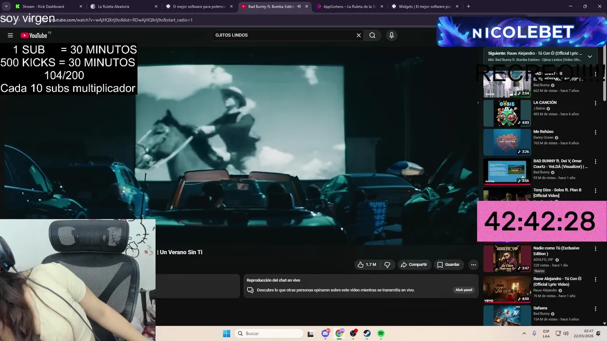The image size is (607, 341).
Task: Close the Bad Bunny ft. Bomba Estéreo tab
Action: [x=306, y=7]
